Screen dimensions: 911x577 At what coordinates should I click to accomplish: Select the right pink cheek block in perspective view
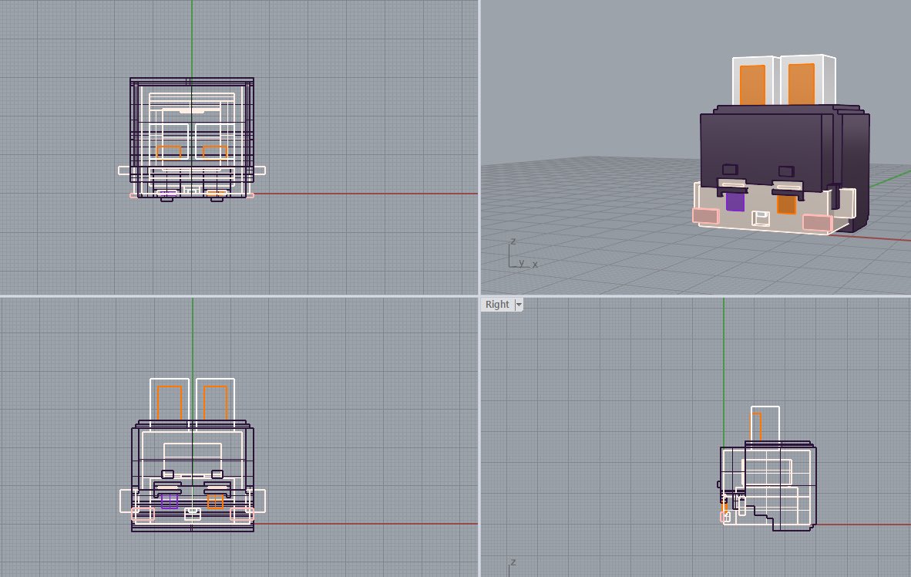coord(817,223)
